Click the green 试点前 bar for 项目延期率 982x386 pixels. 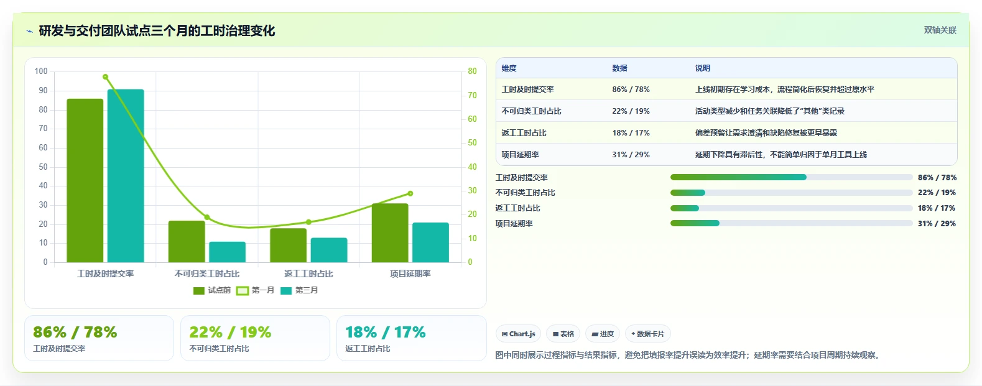coord(390,233)
